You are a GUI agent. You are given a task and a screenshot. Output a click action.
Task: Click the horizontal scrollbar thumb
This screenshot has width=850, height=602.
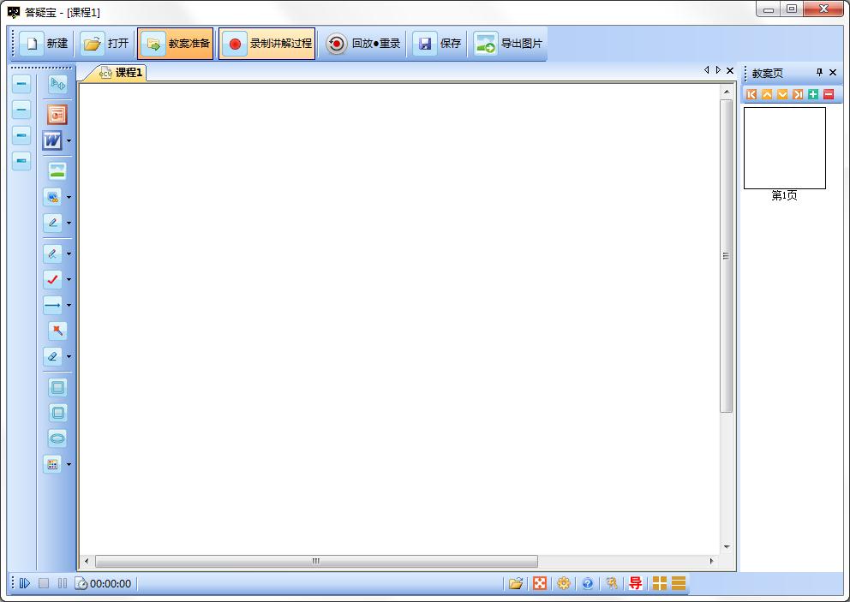(x=315, y=562)
